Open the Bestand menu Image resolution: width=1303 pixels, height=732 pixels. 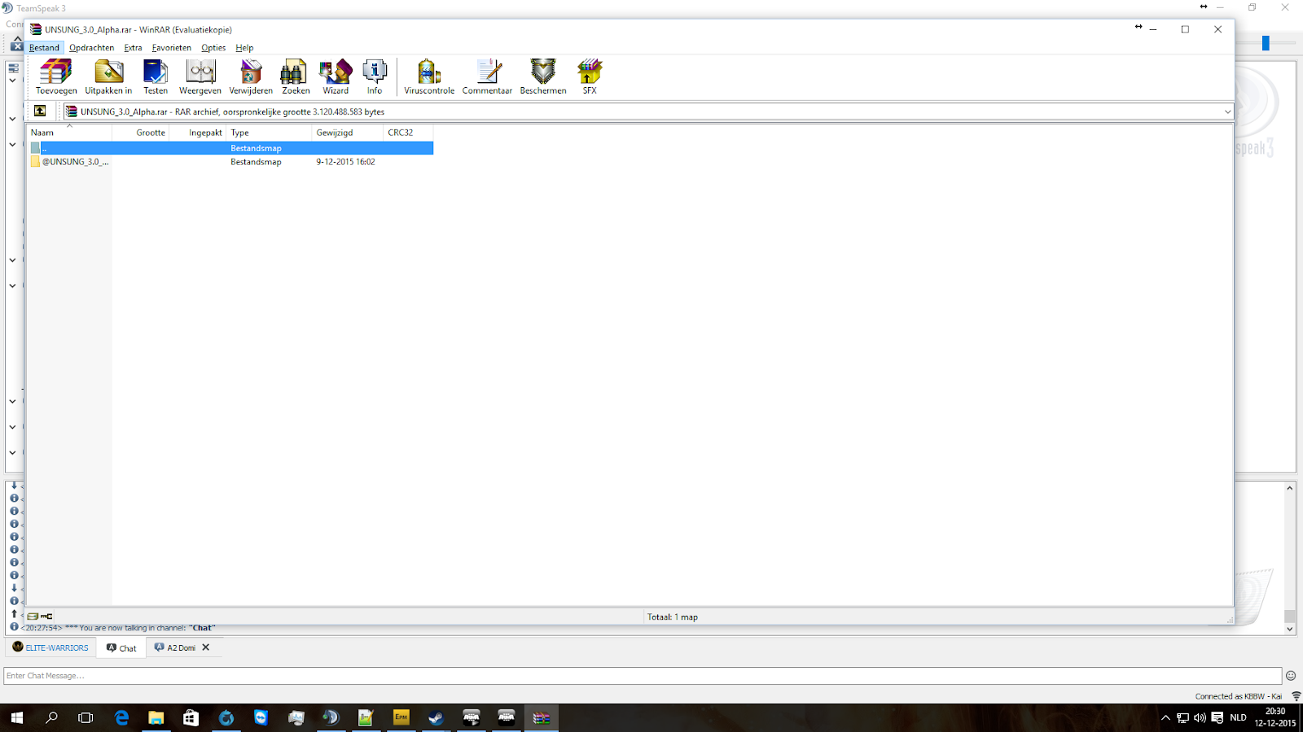[44, 48]
